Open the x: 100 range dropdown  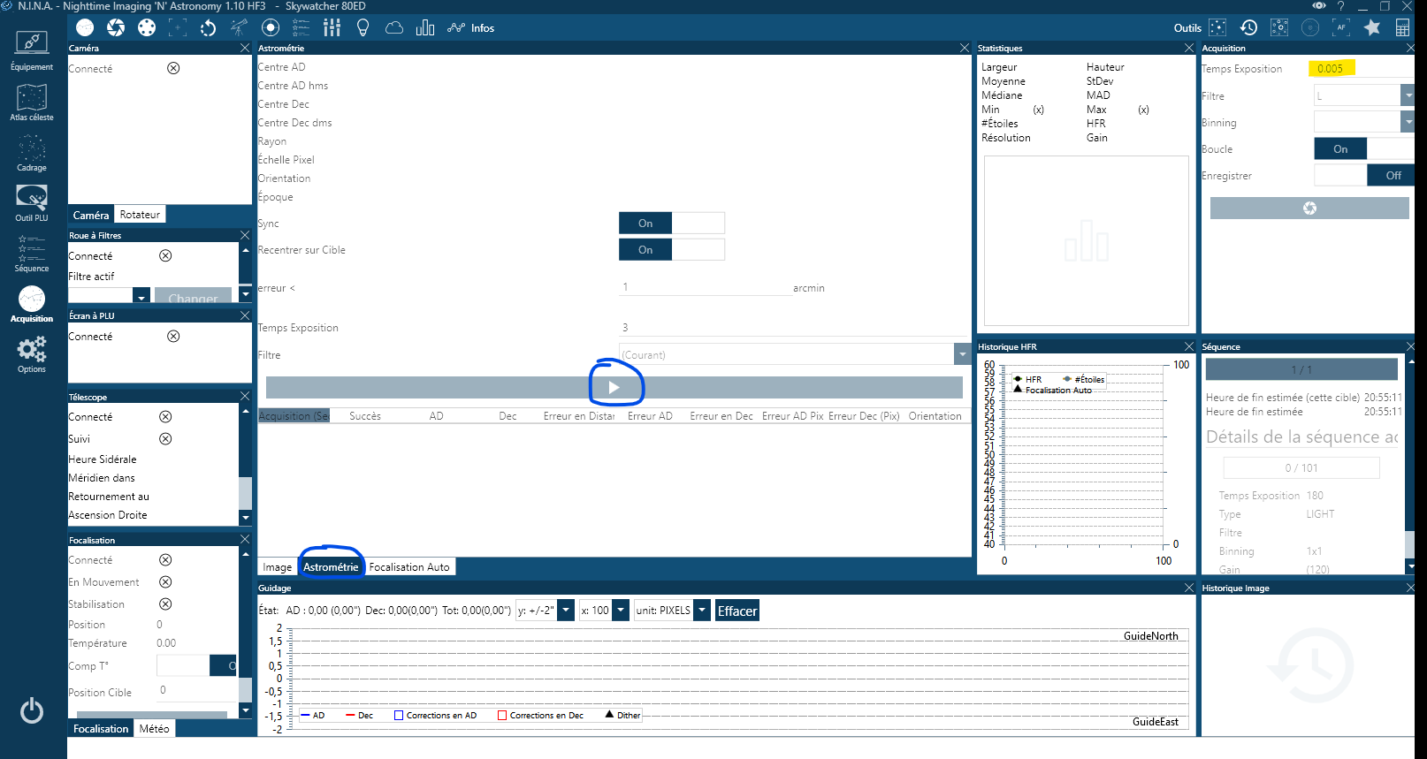tap(621, 610)
